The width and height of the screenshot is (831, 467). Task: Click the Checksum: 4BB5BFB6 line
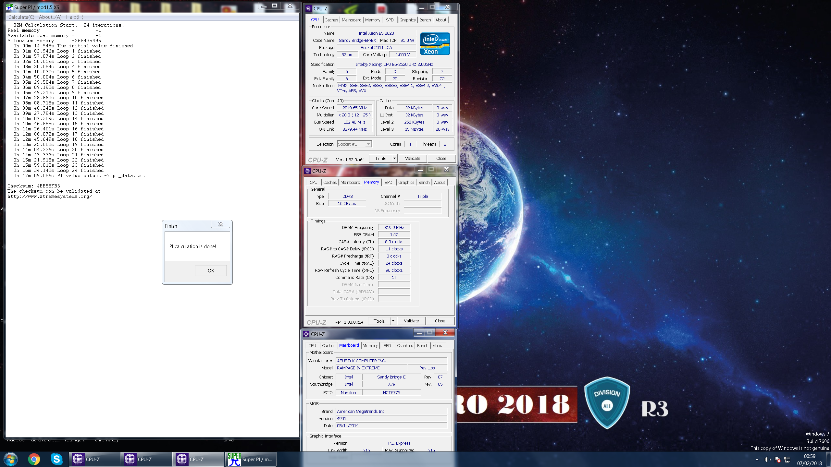[x=34, y=186]
